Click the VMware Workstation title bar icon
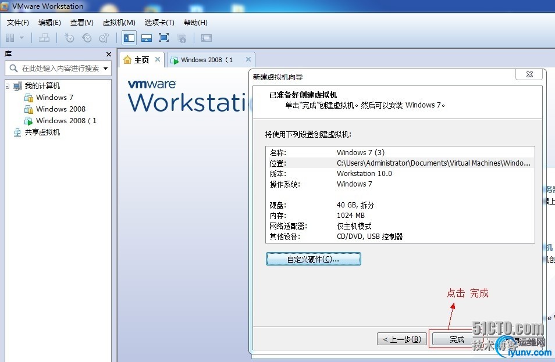 (x=5, y=6)
